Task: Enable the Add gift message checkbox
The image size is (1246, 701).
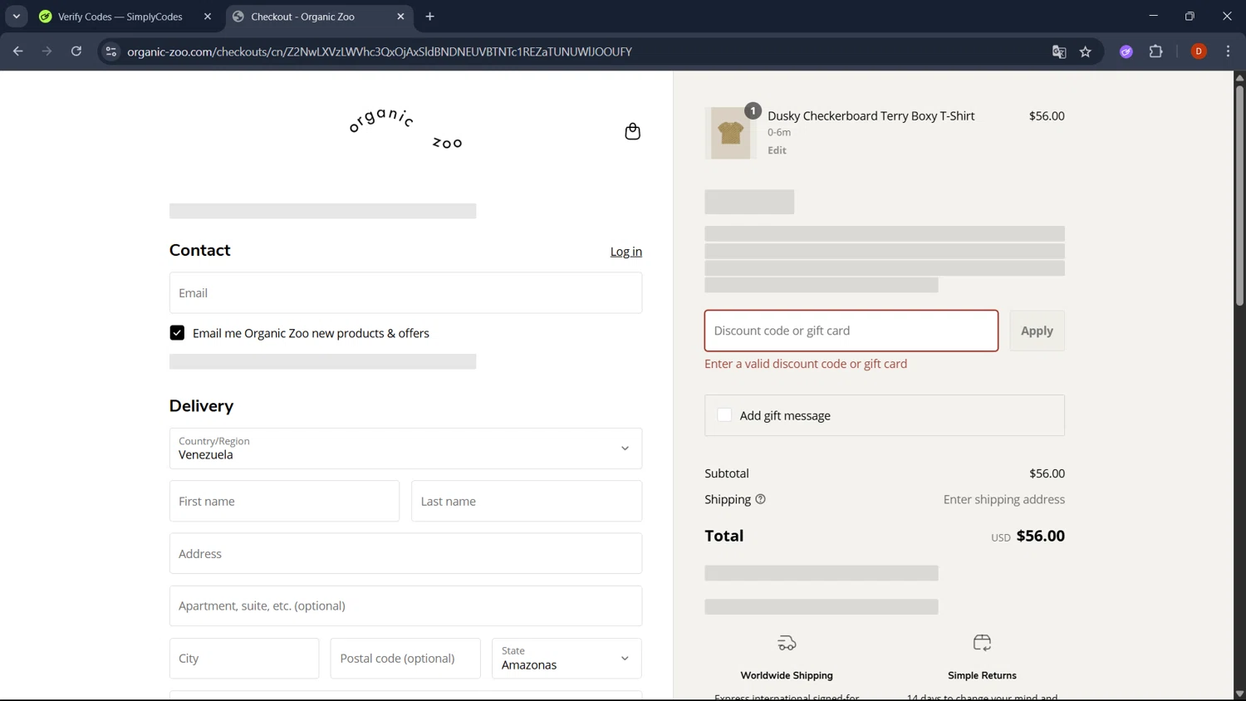Action: point(724,415)
